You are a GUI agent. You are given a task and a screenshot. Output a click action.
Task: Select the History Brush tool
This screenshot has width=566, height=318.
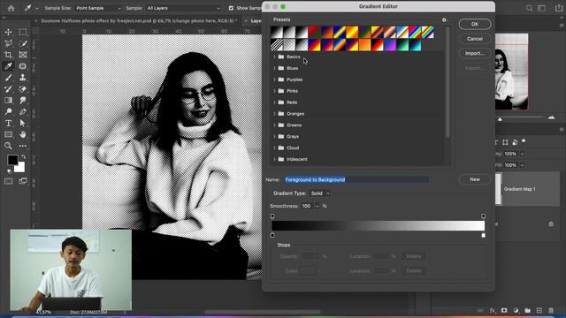pyautogui.click(x=8, y=88)
